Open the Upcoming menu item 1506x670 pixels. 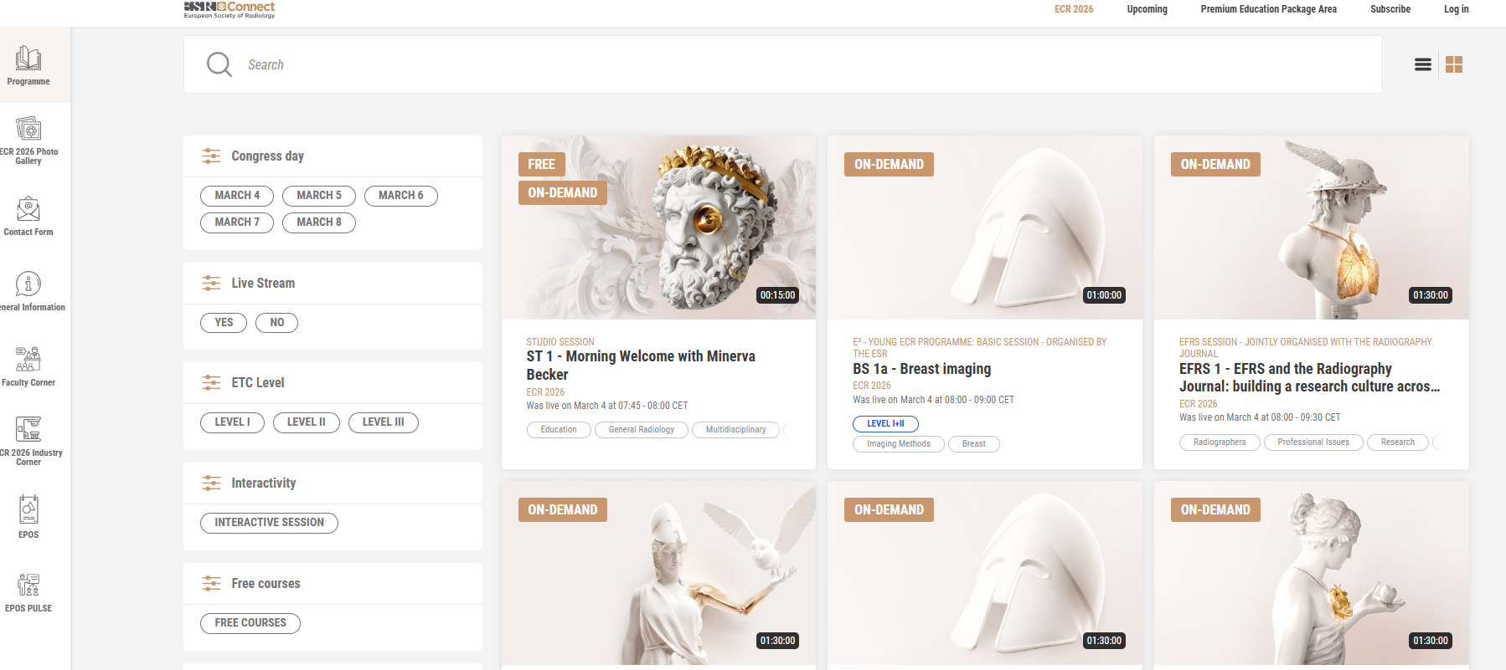pyautogui.click(x=1147, y=9)
